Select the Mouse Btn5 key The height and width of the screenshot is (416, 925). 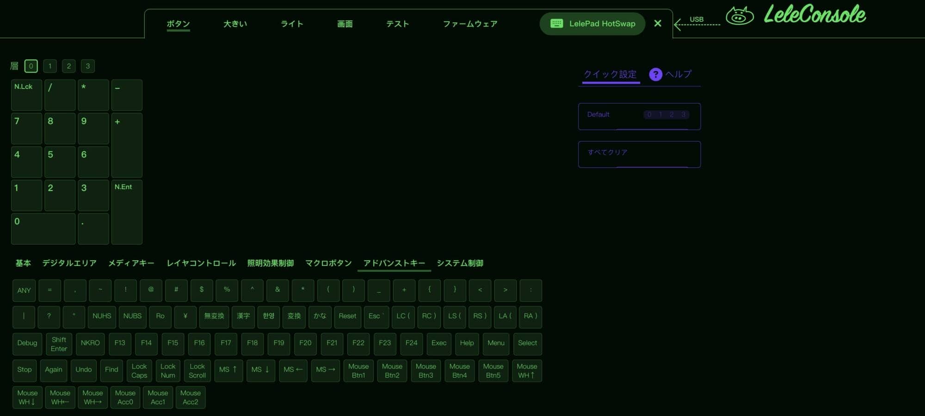493,371
